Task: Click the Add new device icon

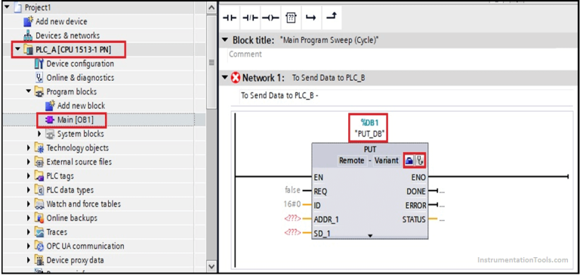Action: [x=28, y=21]
